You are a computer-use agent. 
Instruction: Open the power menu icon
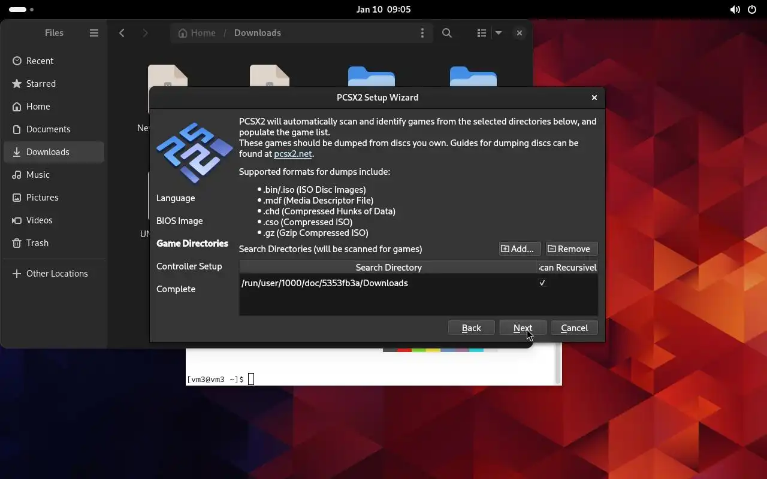pyautogui.click(x=752, y=10)
